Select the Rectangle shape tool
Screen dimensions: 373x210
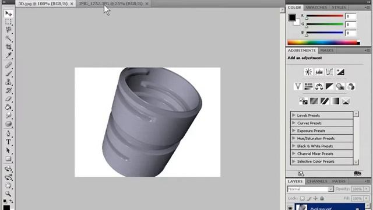pyautogui.click(x=8, y=159)
